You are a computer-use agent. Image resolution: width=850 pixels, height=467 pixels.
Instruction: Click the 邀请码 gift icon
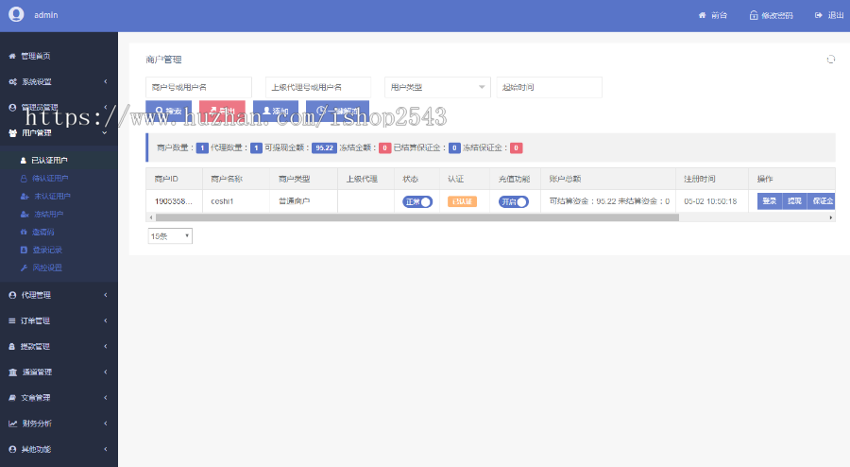(x=24, y=233)
